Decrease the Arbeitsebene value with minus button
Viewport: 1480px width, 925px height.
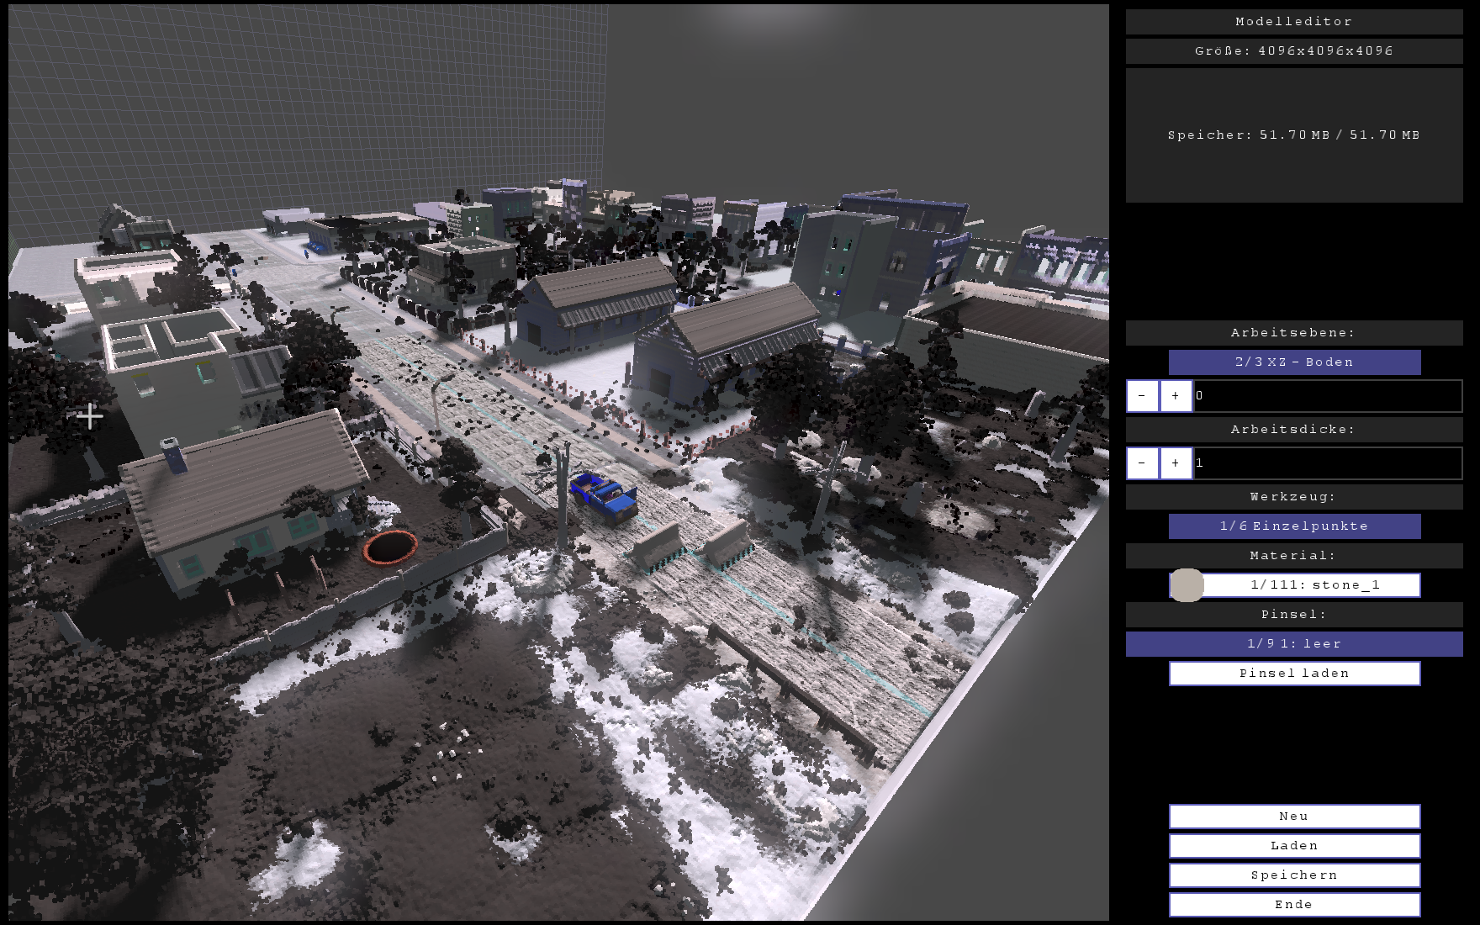(1142, 396)
